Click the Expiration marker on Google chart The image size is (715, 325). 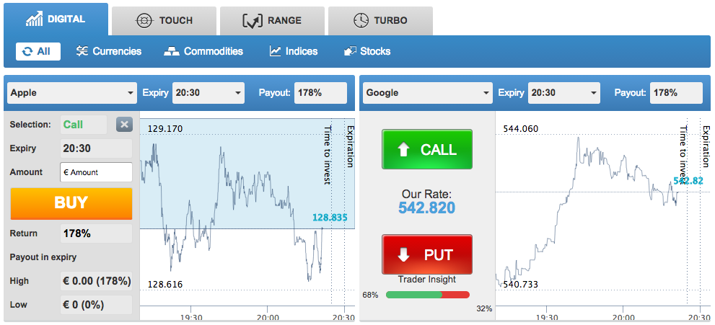[706, 146]
